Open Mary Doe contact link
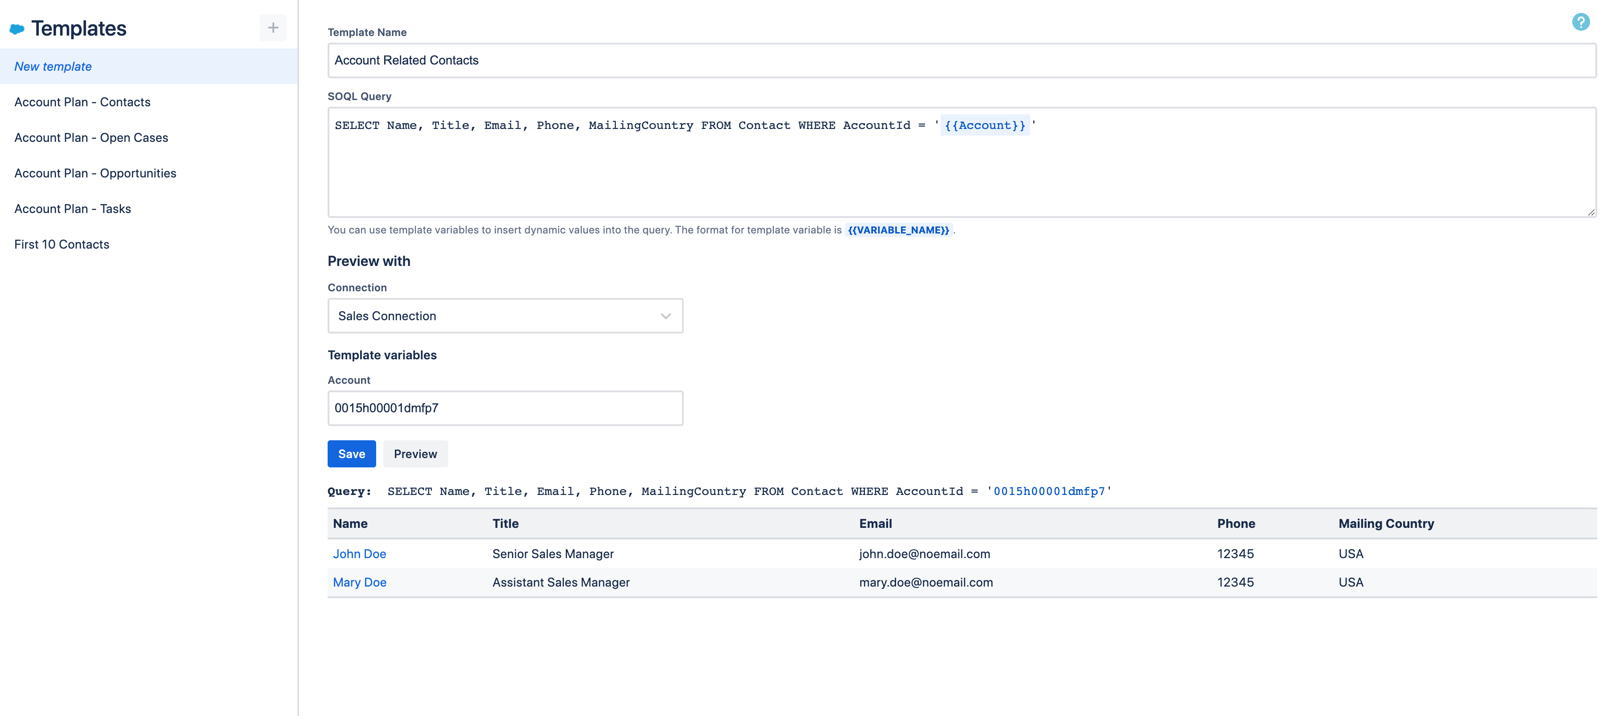The image size is (1615, 716). click(x=359, y=583)
